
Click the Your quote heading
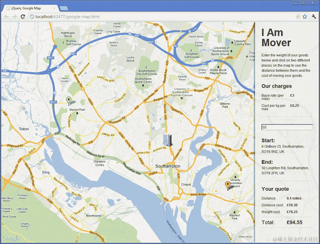pyautogui.click(x=275, y=189)
